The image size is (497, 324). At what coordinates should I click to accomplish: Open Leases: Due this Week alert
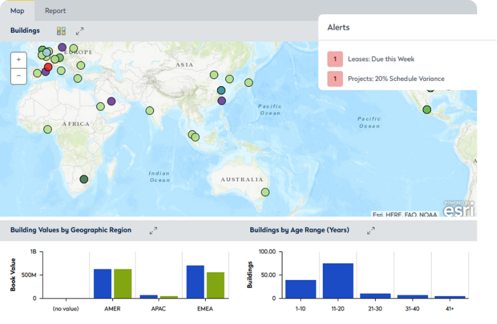point(381,59)
